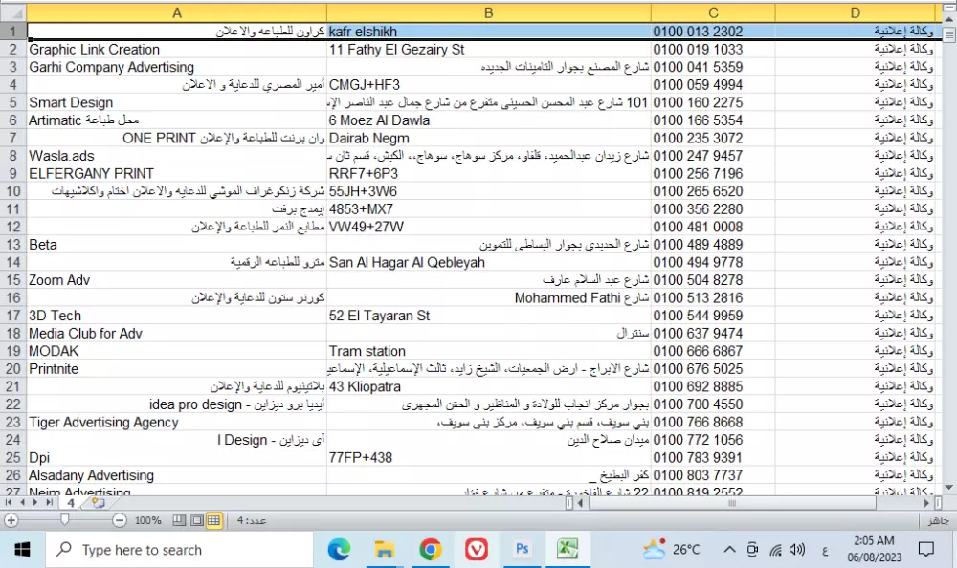
Task: Jump to the last sheet with the navigation arrow
Action: pos(48,503)
